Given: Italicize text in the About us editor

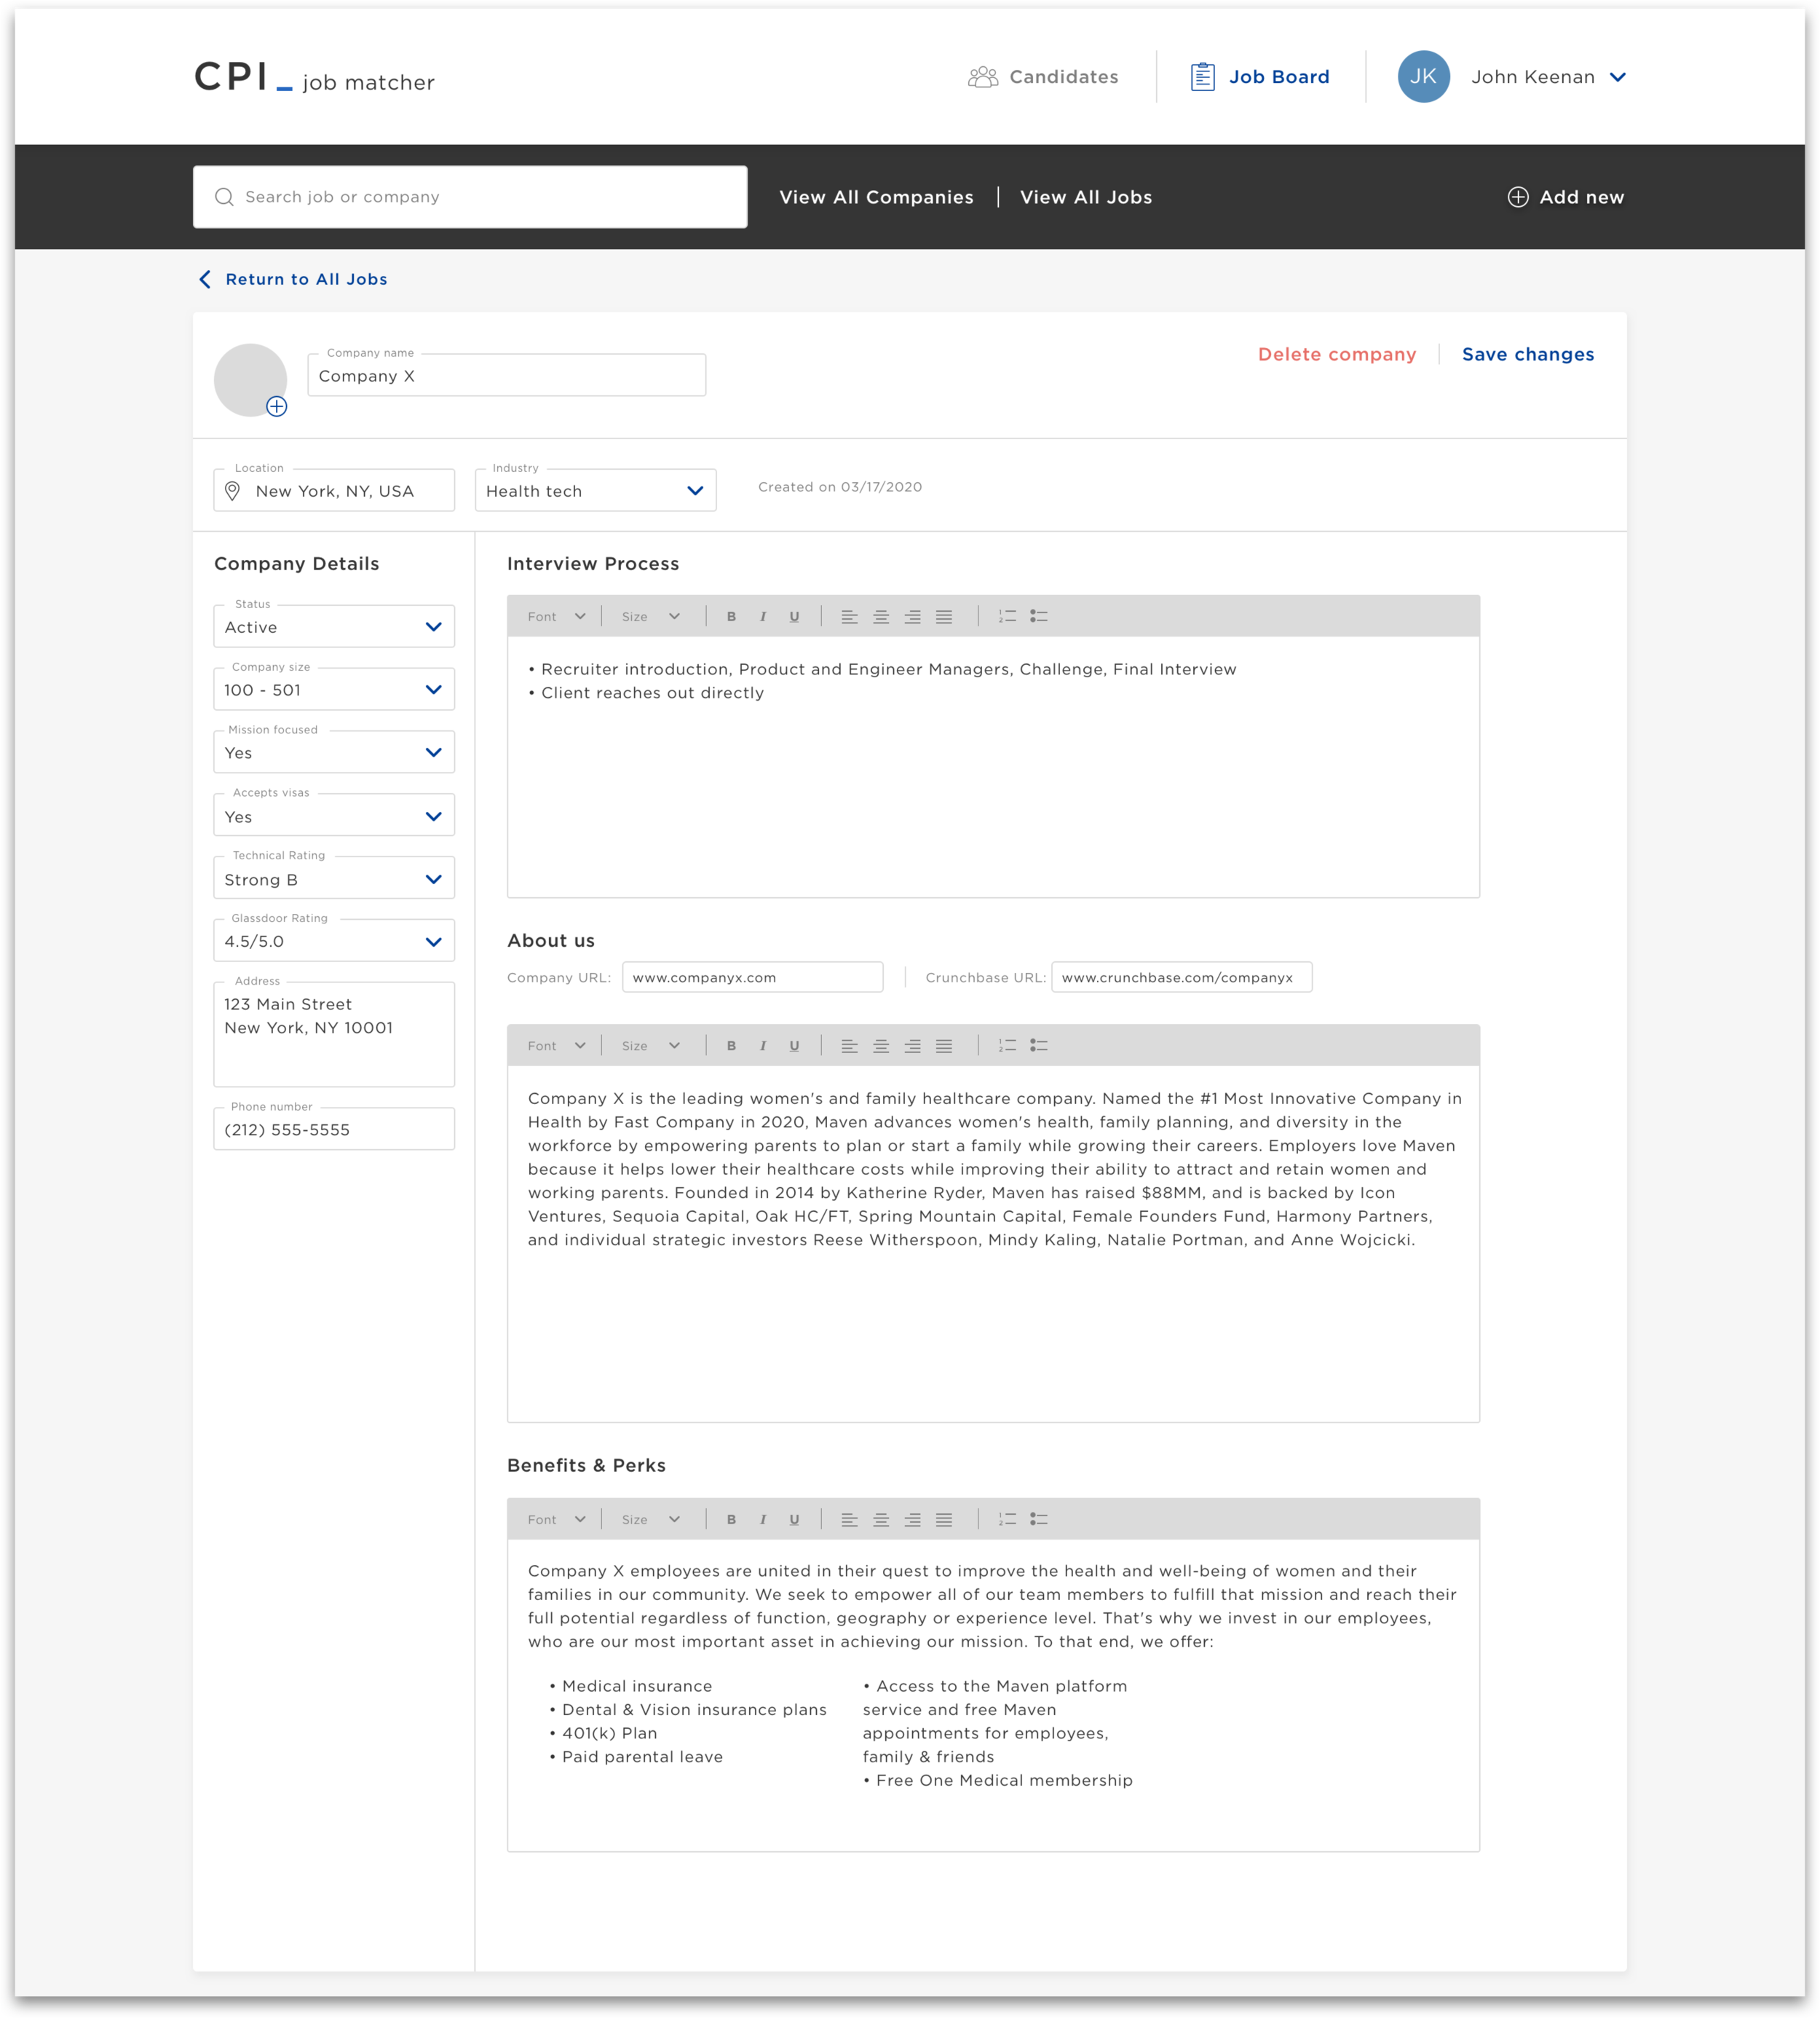Looking at the screenshot, I should point(763,1044).
